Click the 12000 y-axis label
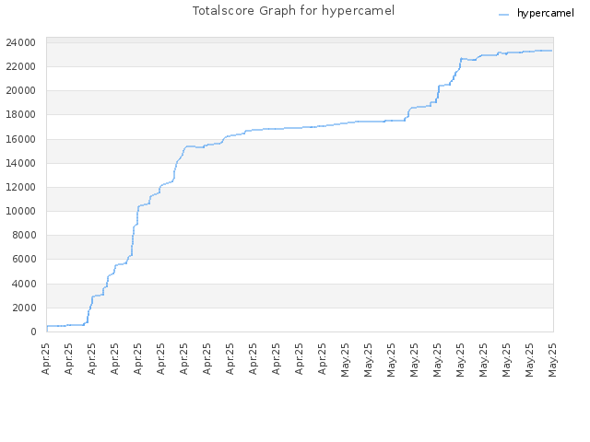590x442 pixels. tap(20, 187)
